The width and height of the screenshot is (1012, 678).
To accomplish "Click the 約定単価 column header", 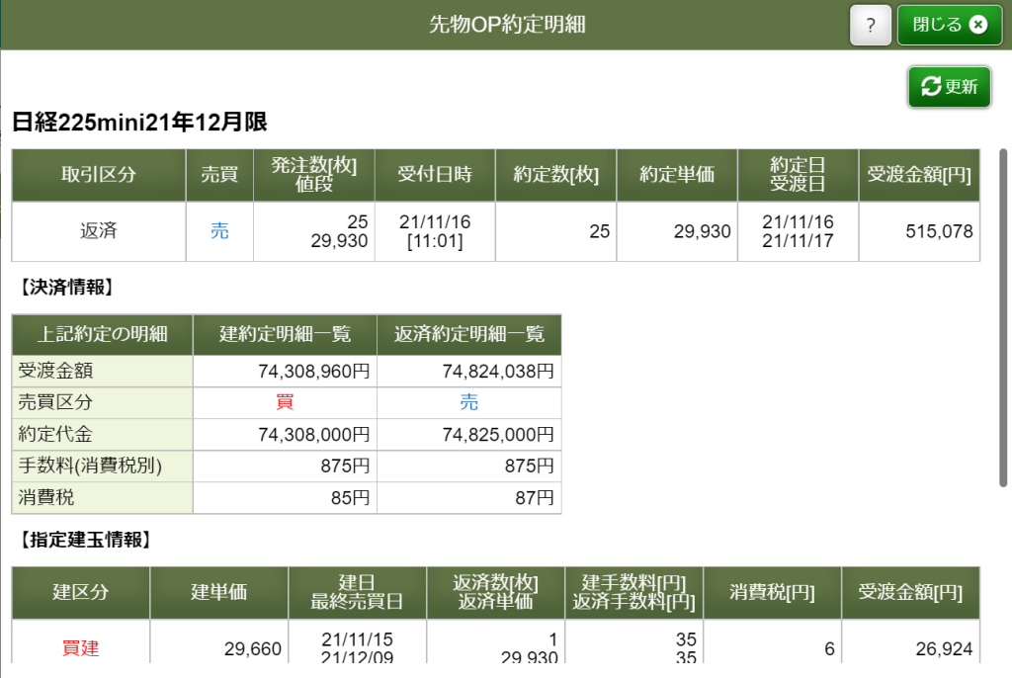I will tap(677, 174).
